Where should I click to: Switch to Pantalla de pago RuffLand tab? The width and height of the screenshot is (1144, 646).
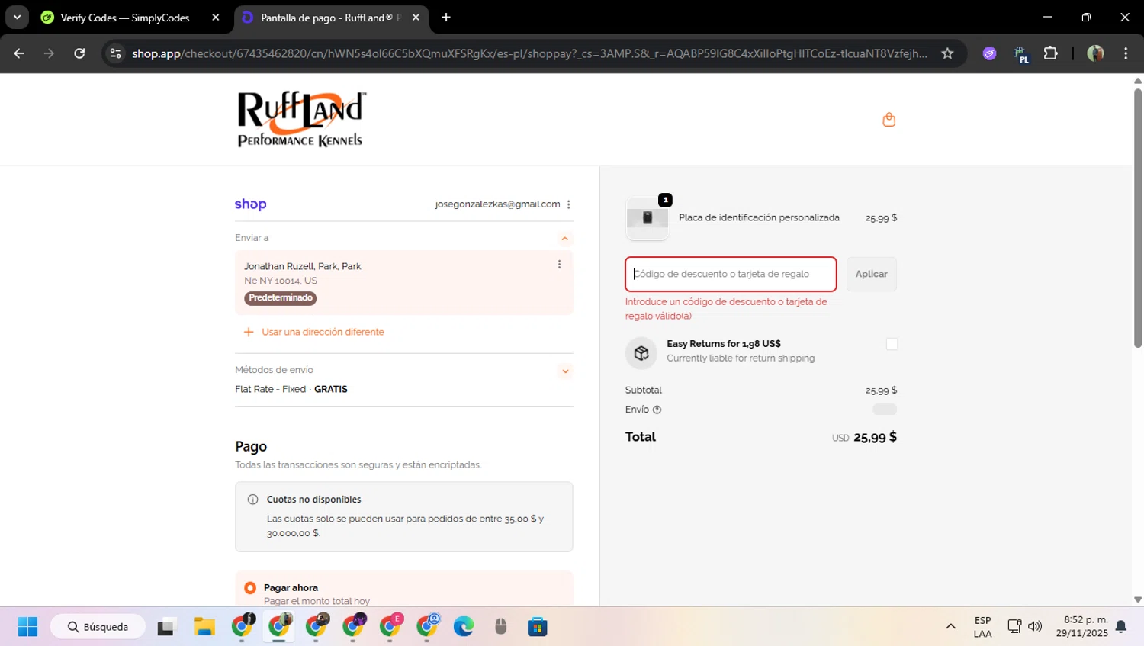pyautogui.click(x=331, y=18)
